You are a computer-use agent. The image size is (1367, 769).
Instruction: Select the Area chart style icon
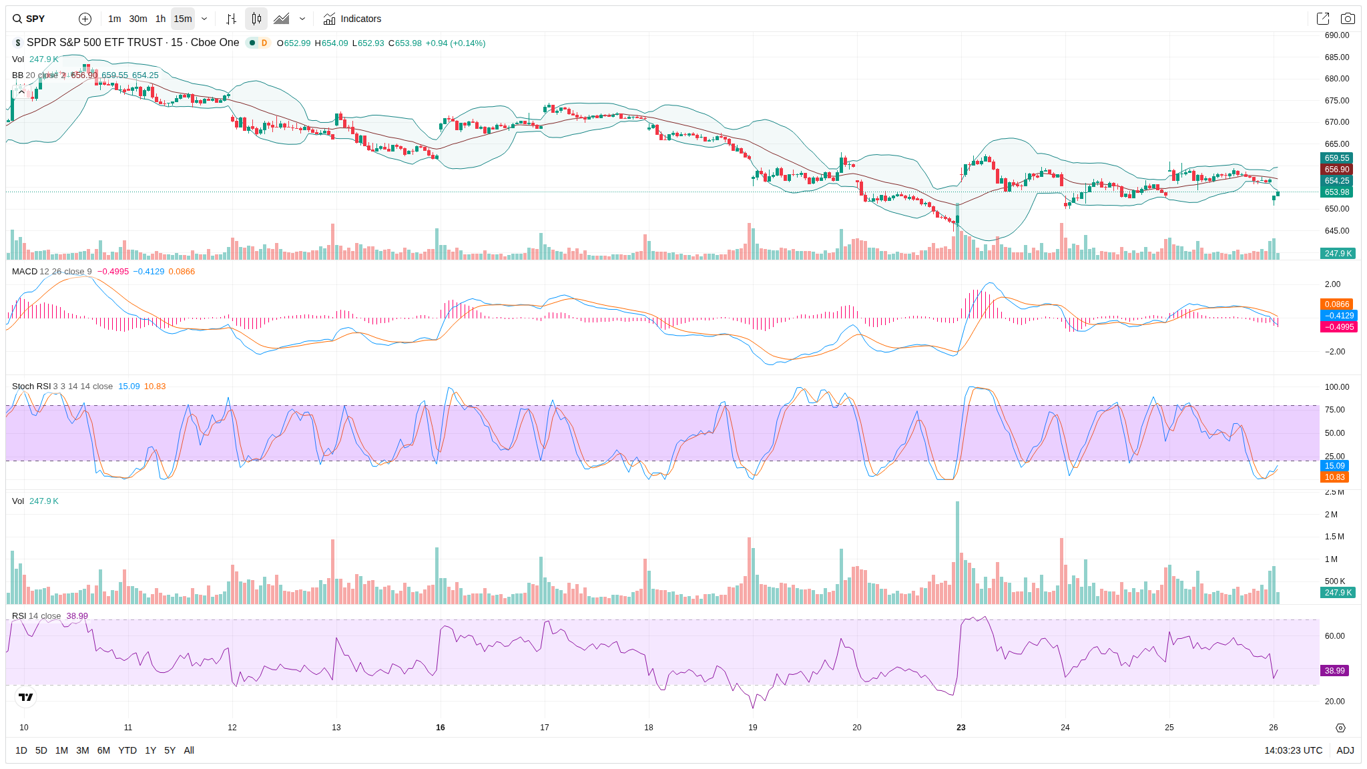point(282,19)
